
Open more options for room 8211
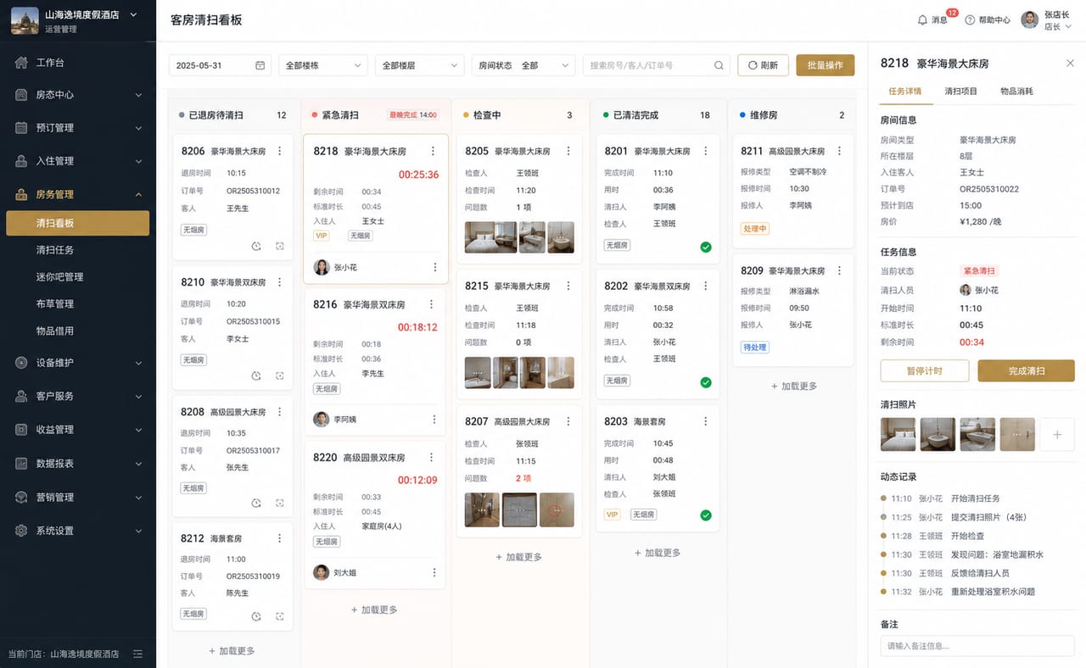coord(840,151)
